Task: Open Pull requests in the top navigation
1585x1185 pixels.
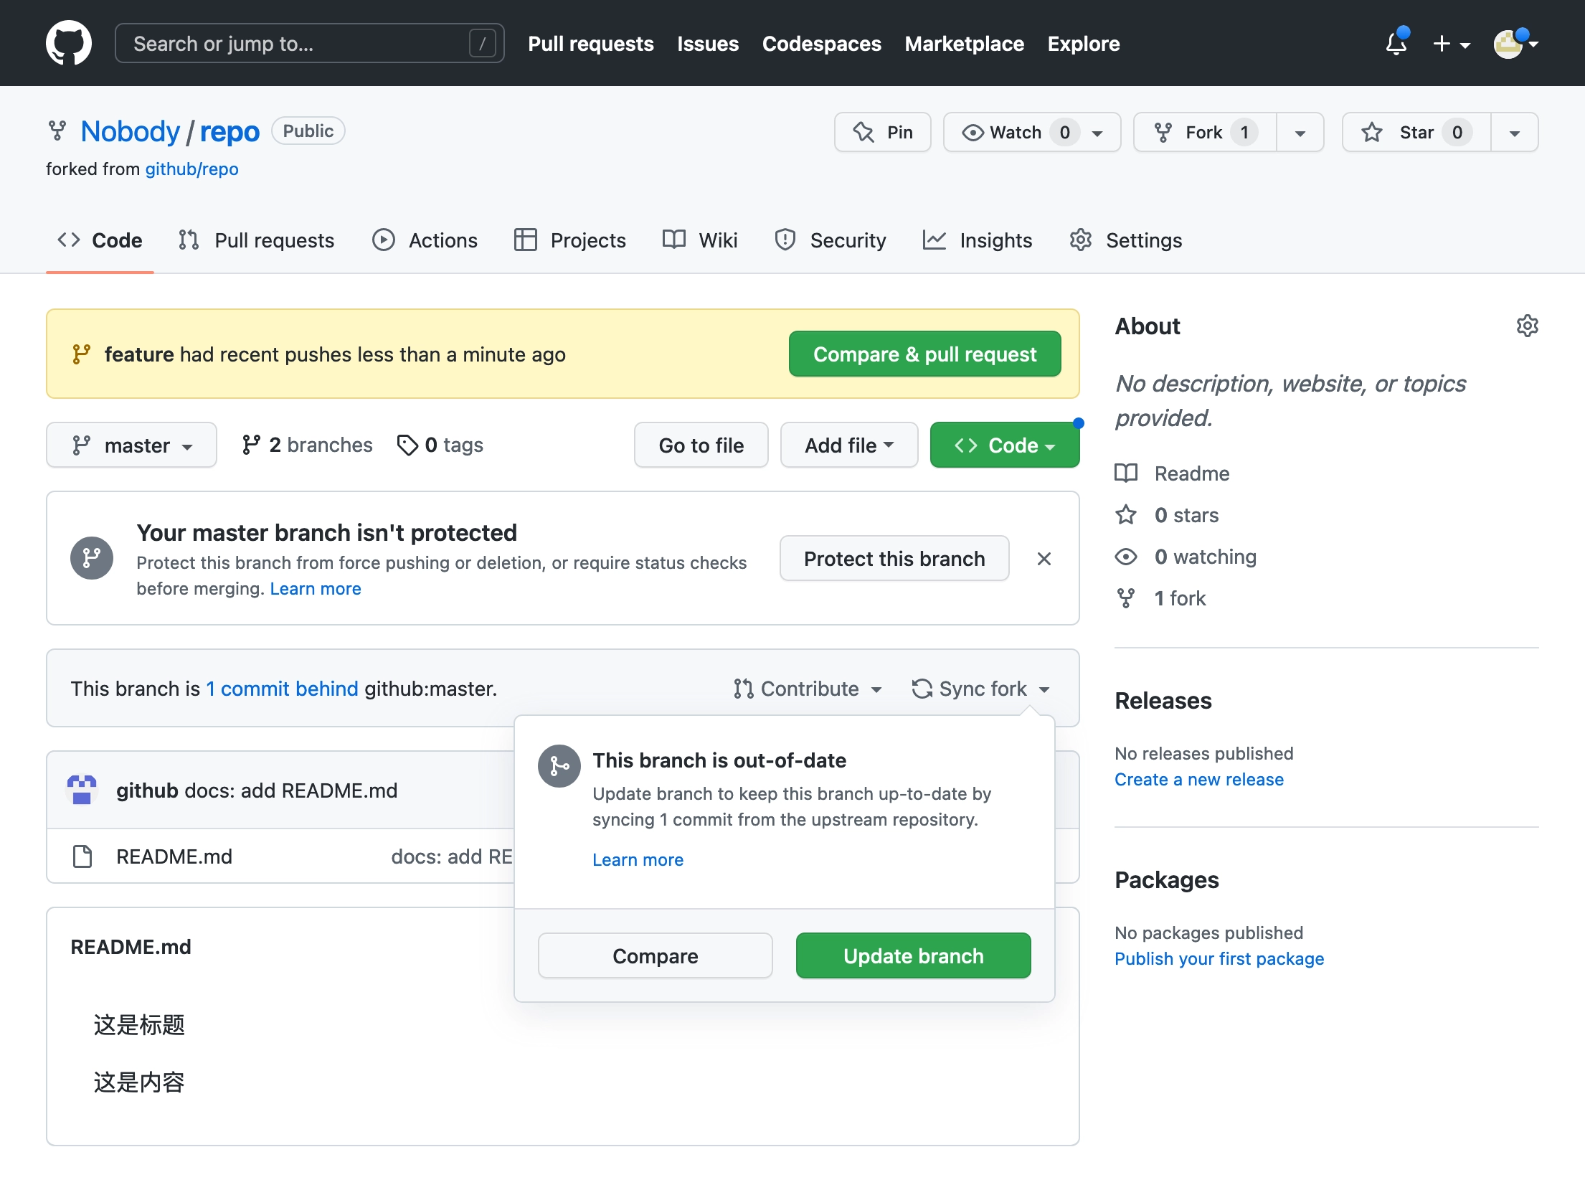Action: coord(590,44)
